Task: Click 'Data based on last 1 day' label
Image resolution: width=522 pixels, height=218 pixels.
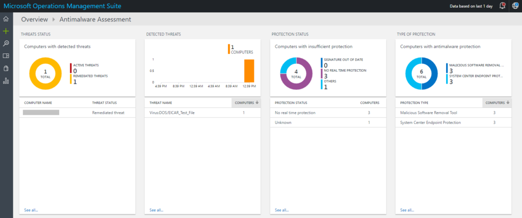Action: pos(471,6)
